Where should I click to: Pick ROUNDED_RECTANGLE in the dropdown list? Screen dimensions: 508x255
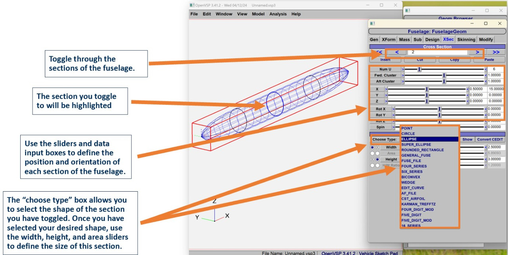tap(422, 150)
